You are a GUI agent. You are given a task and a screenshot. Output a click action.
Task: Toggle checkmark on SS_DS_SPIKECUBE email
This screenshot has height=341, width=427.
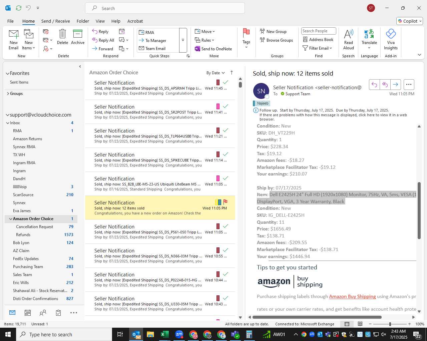pyautogui.click(x=226, y=154)
